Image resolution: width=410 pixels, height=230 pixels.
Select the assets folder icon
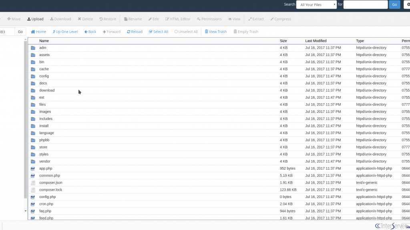pos(33,55)
